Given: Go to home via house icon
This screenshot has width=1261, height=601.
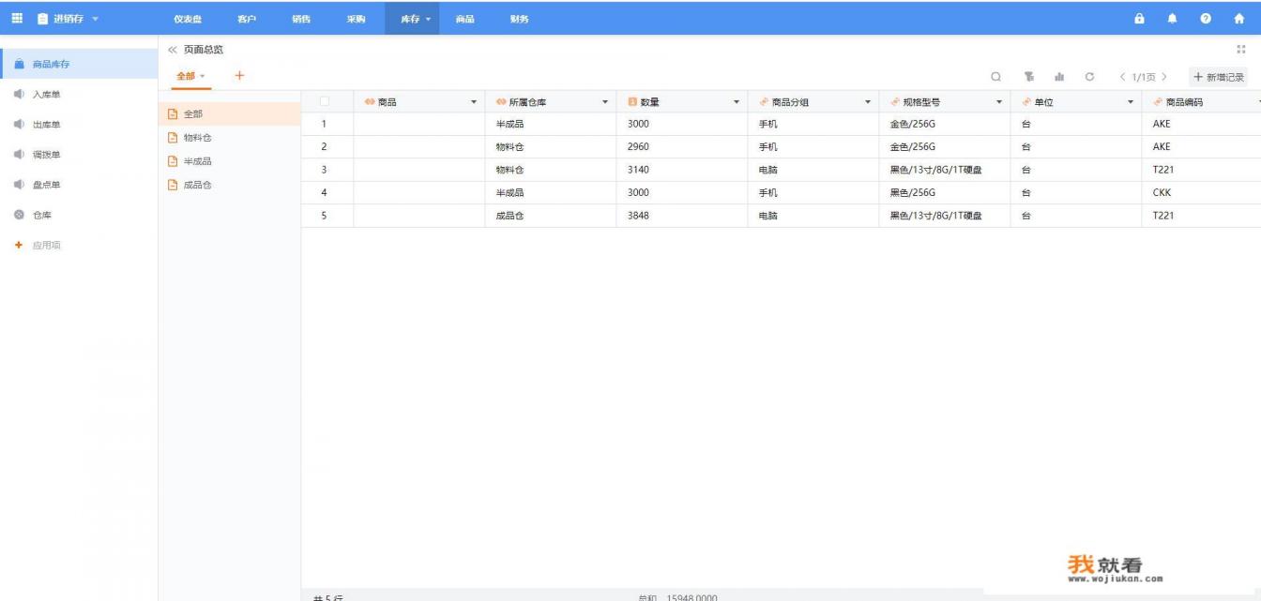Looking at the screenshot, I should point(1238,19).
